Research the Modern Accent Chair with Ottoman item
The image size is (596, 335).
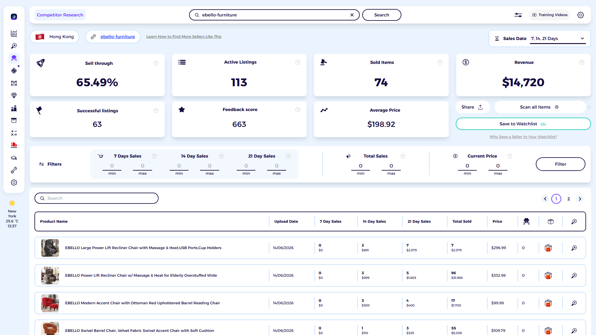[574, 303]
